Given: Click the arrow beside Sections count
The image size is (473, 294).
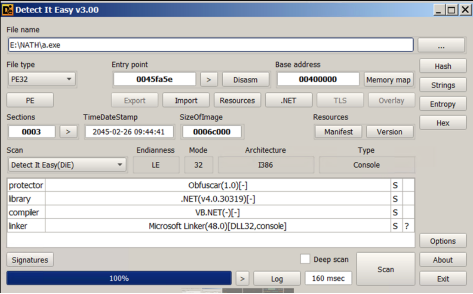Looking at the screenshot, I should 68,132.
